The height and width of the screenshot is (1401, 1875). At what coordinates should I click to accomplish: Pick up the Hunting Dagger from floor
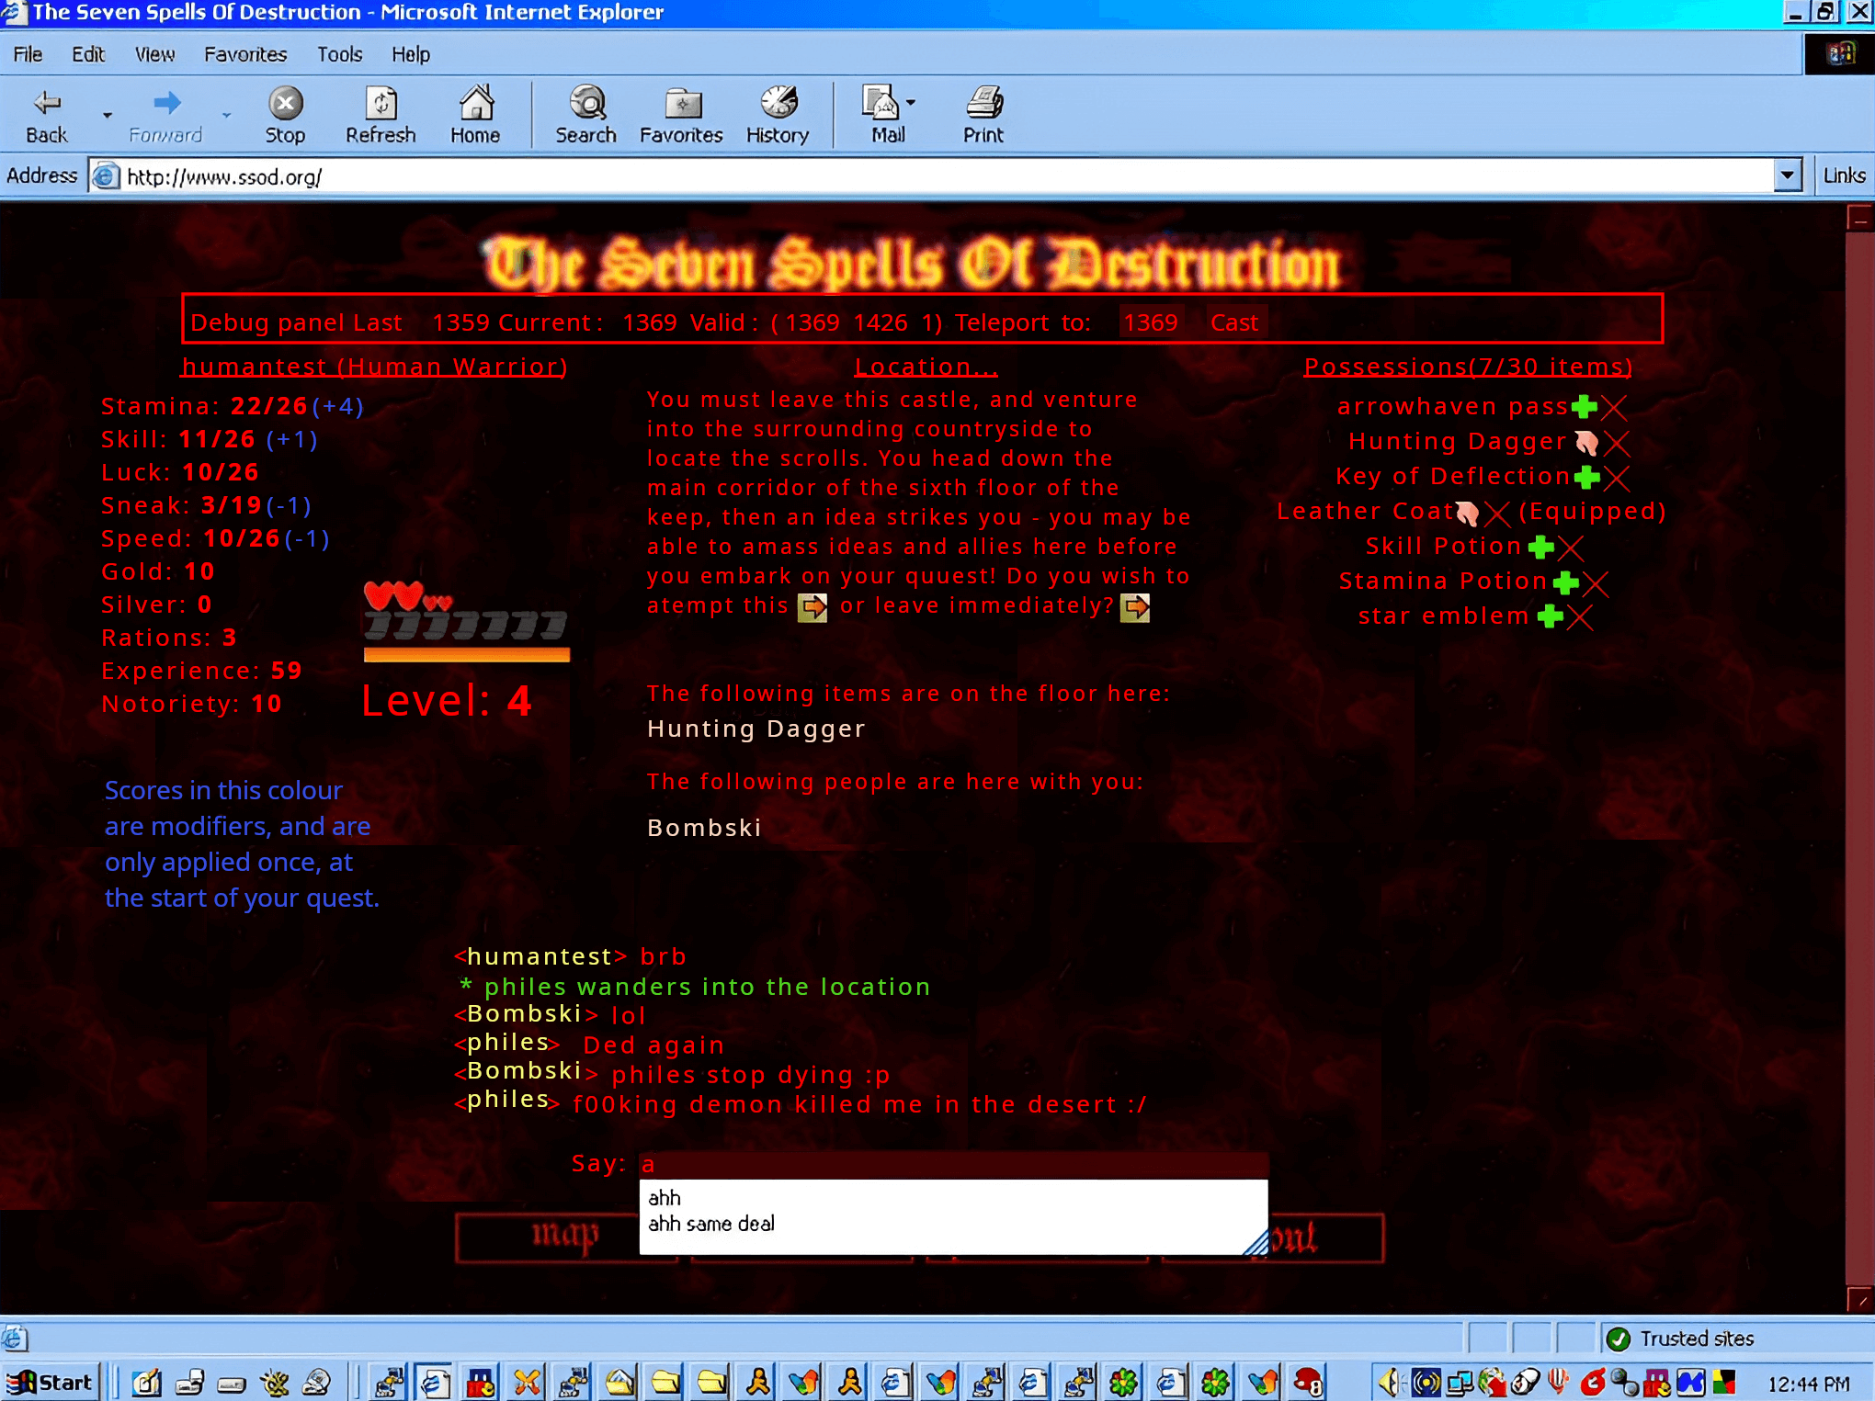click(756, 729)
